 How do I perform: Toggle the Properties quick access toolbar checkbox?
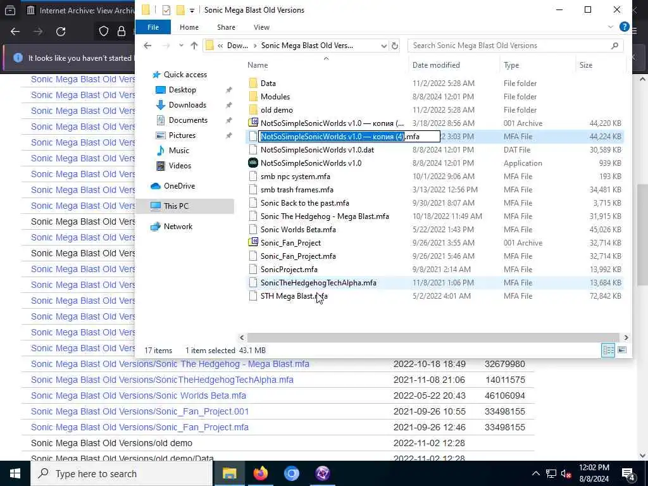pos(166,10)
